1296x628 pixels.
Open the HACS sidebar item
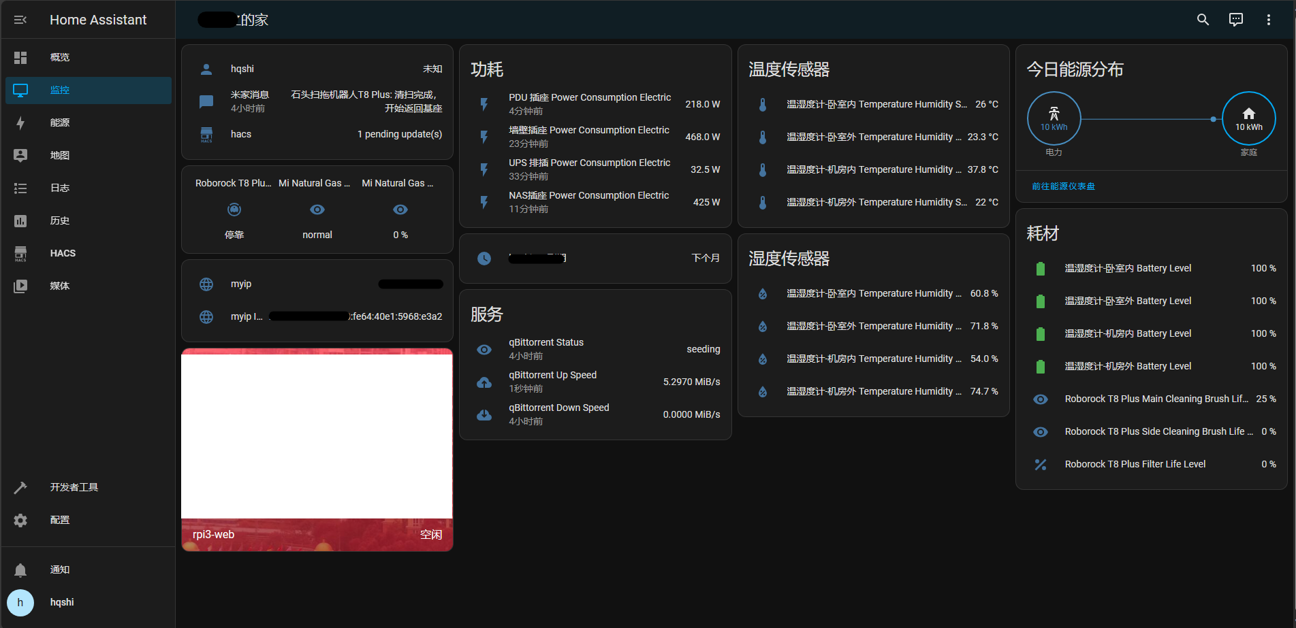89,253
